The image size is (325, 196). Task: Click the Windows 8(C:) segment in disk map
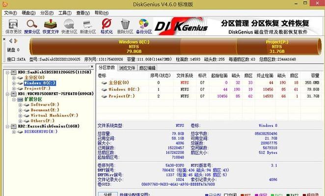pyautogui.click(x=134, y=47)
